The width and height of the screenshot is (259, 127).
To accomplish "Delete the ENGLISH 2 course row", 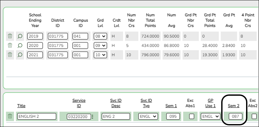I will [x=10, y=116].
